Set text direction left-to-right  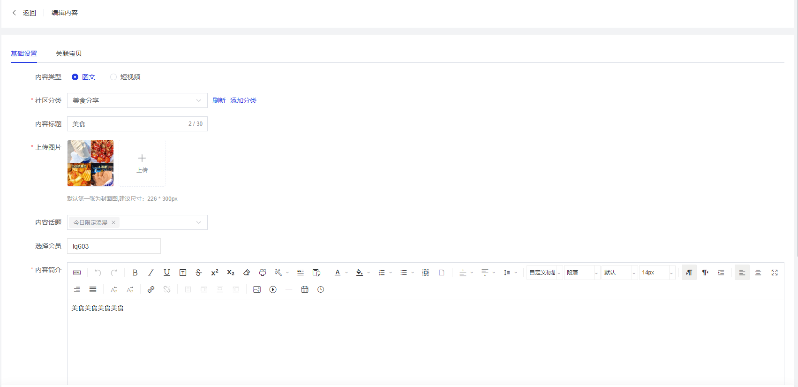(689, 273)
